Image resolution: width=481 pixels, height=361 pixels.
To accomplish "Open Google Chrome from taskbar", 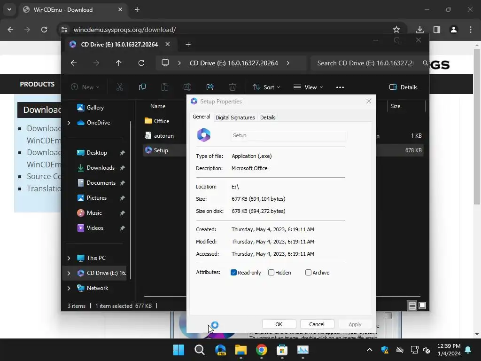I will point(261,350).
